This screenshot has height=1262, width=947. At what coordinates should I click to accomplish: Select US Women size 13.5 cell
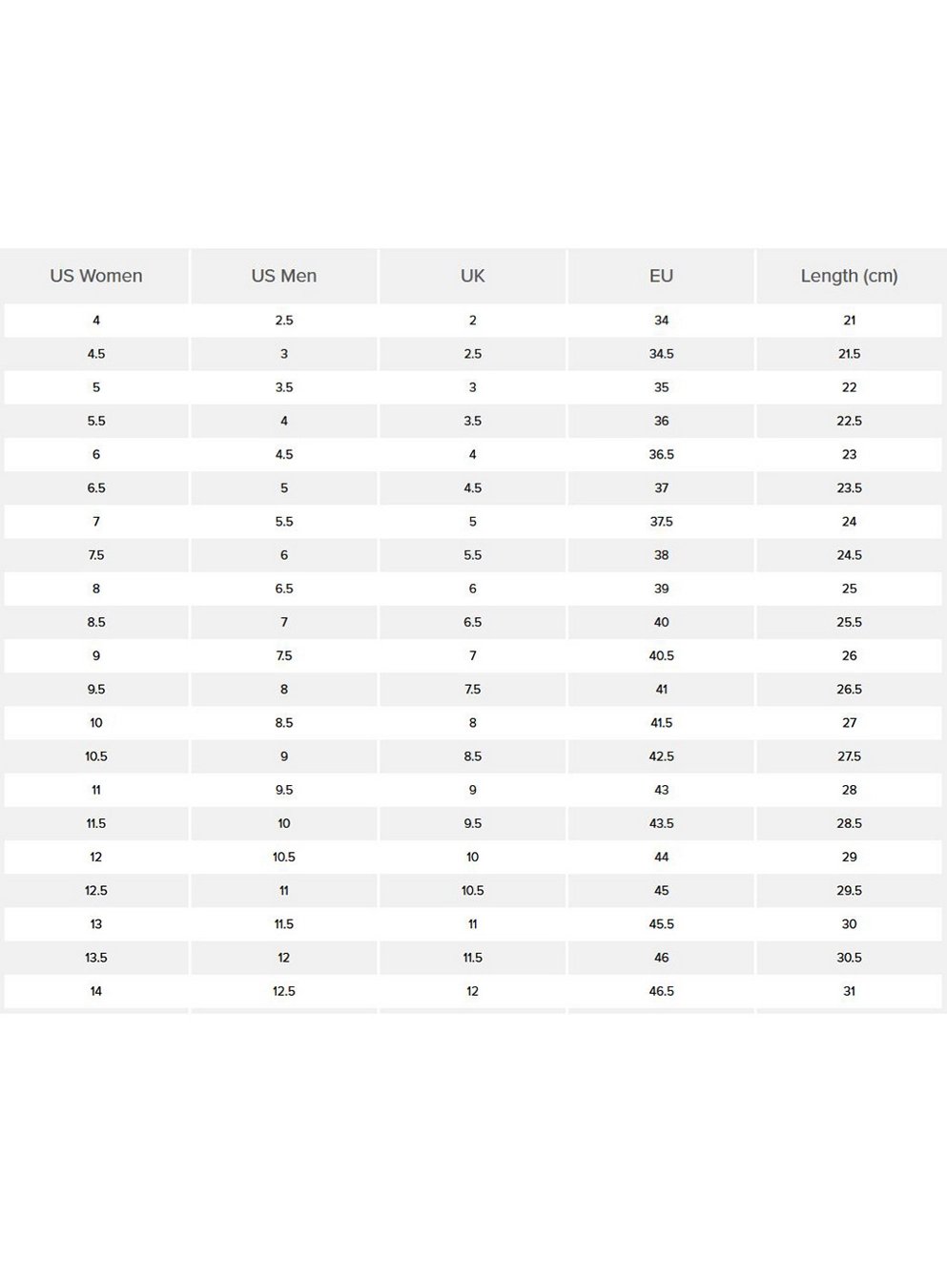96,958
